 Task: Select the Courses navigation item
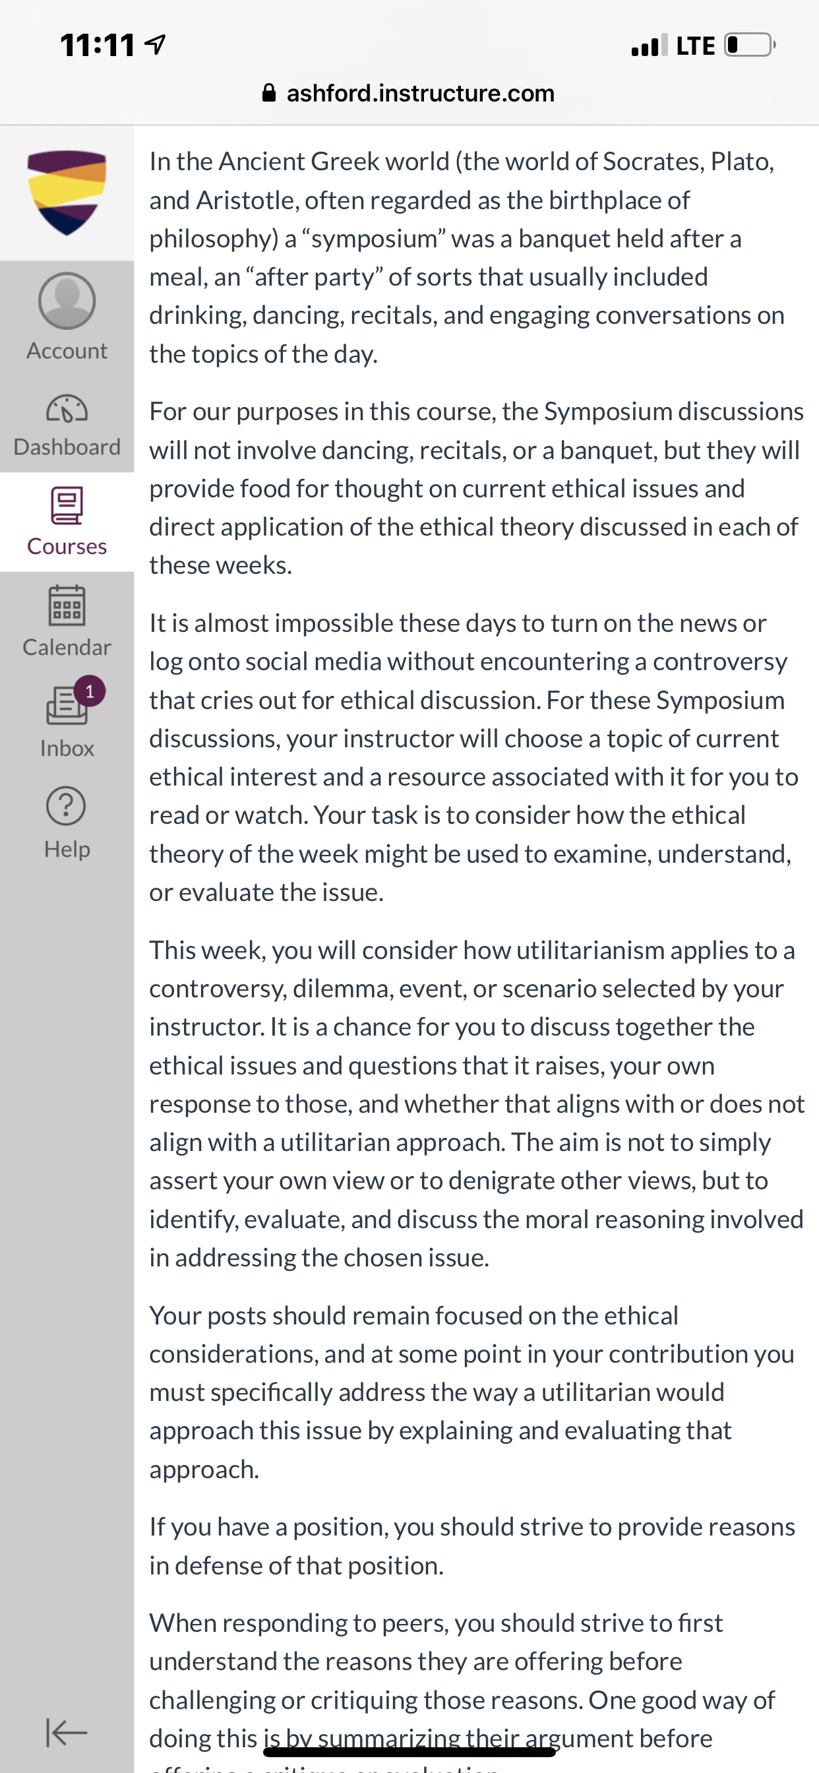tap(67, 522)
